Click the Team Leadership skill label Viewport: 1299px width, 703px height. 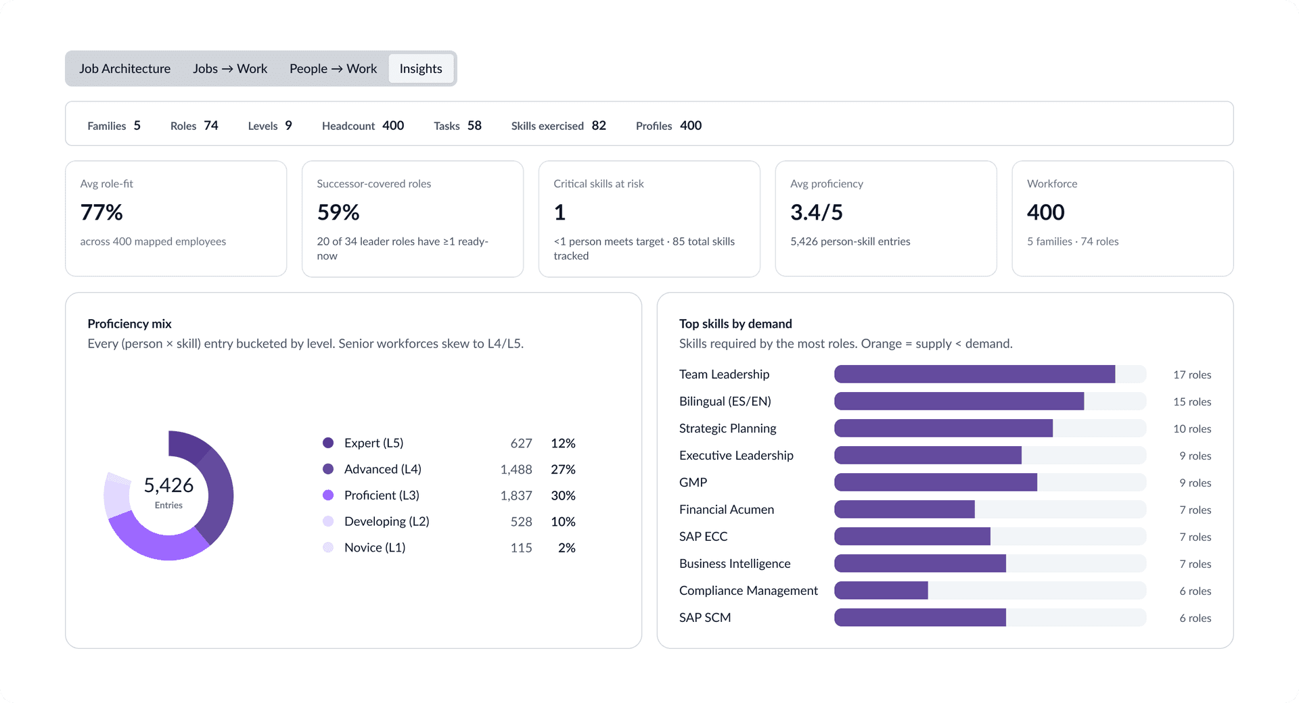(x=724, y=374)
